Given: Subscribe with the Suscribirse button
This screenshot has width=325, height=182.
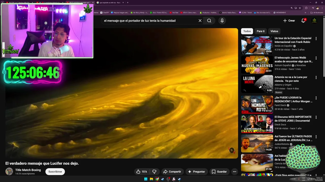Looking at the screenshot, I should [x=55, y=172].
